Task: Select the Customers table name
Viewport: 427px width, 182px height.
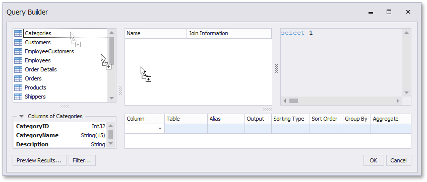Action: click(x=38, y=42)
